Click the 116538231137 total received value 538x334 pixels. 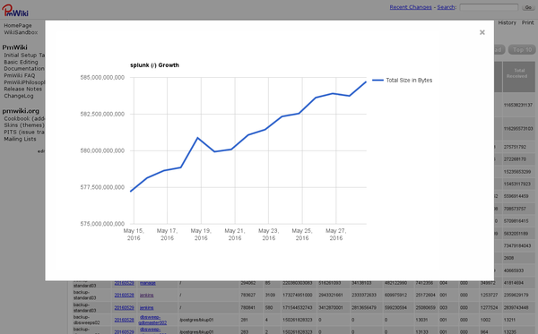click(518, 105)
